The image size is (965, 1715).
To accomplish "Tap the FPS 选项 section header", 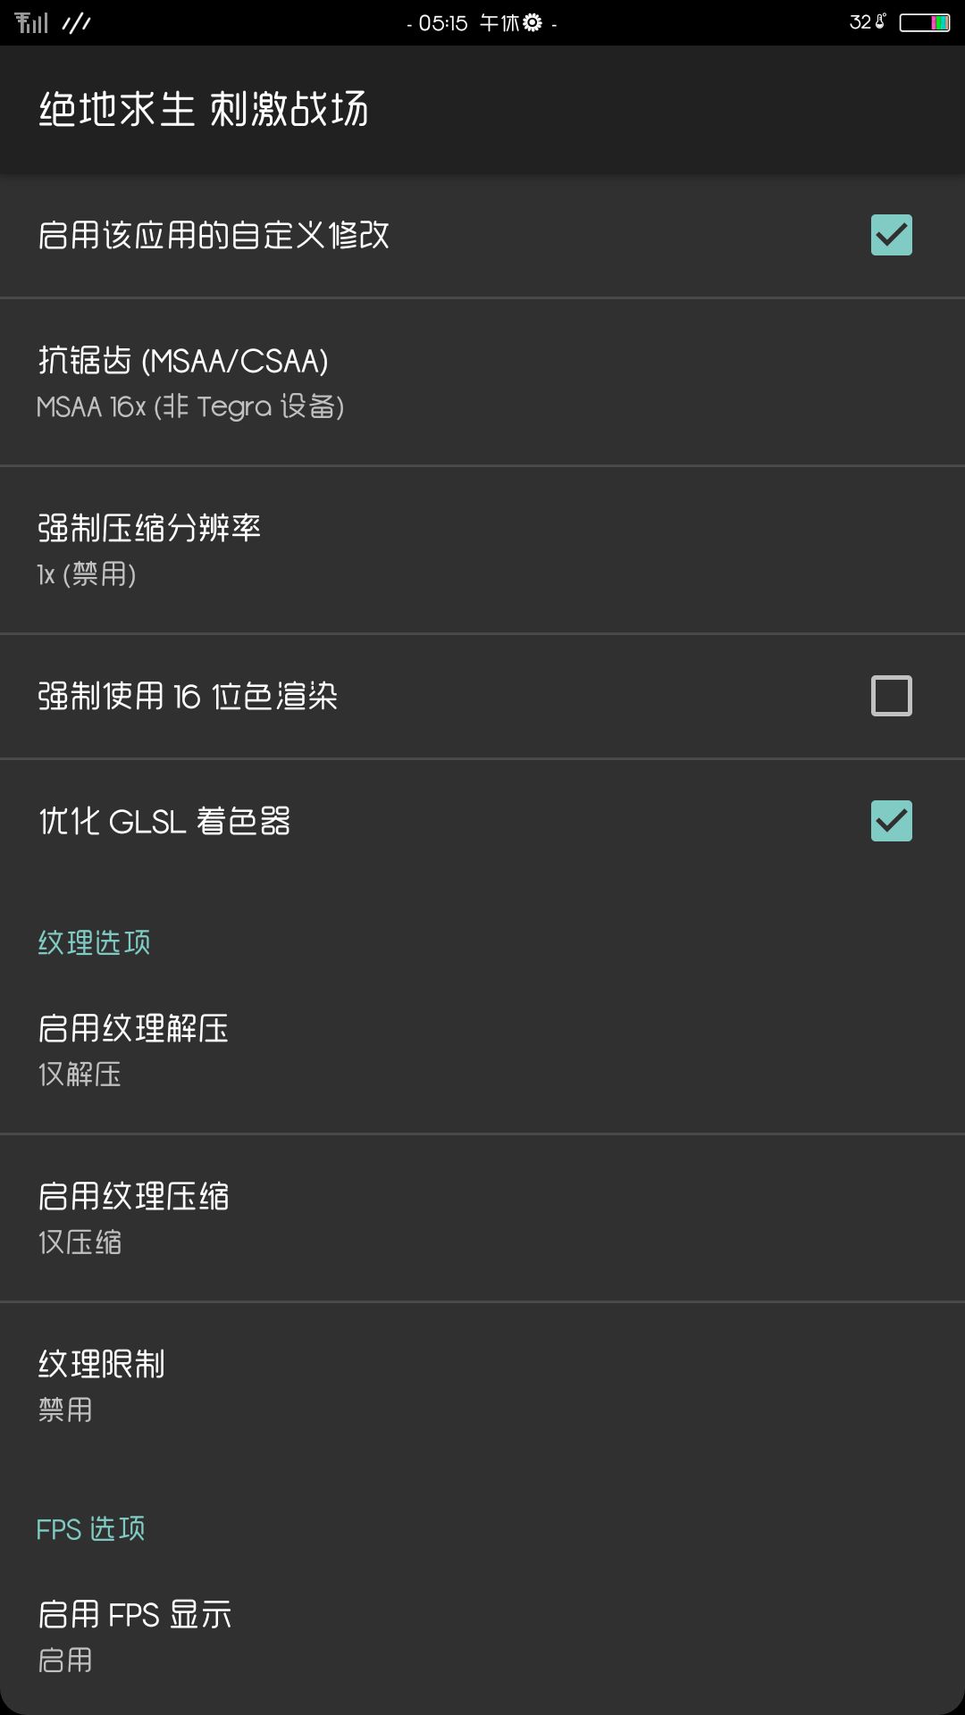I will pyautogui.click(x=90, y=1528).
